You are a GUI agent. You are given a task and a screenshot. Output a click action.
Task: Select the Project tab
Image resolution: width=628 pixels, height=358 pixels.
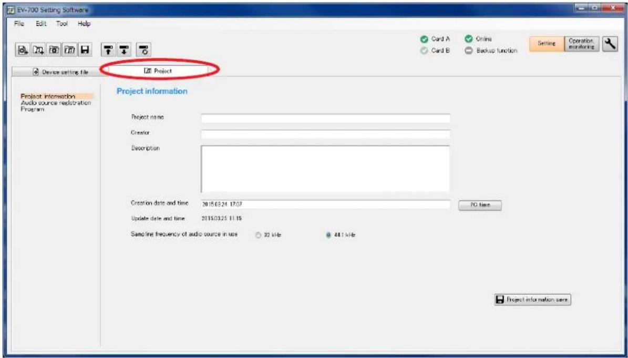[158, 71]
